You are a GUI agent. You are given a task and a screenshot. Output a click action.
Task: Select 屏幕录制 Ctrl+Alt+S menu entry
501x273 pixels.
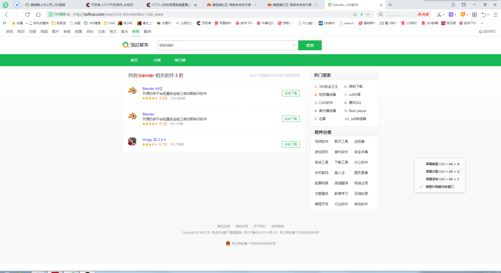click(442, 179)
